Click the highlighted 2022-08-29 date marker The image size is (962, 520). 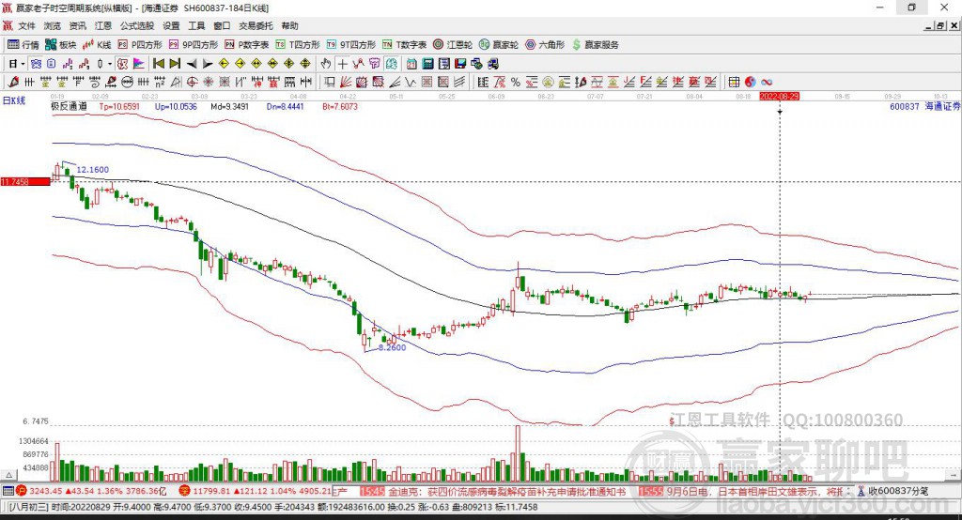779,97
